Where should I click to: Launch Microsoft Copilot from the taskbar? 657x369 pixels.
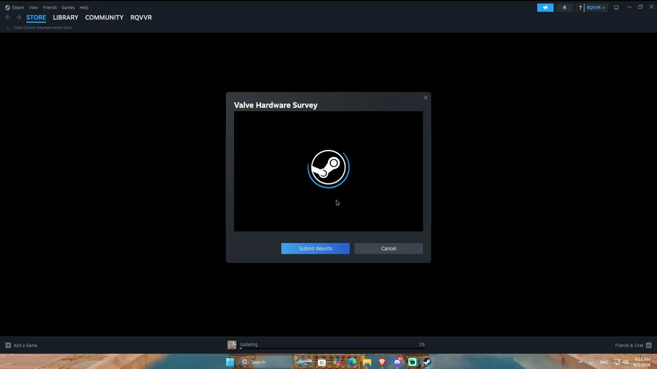[x=337, y=362]
